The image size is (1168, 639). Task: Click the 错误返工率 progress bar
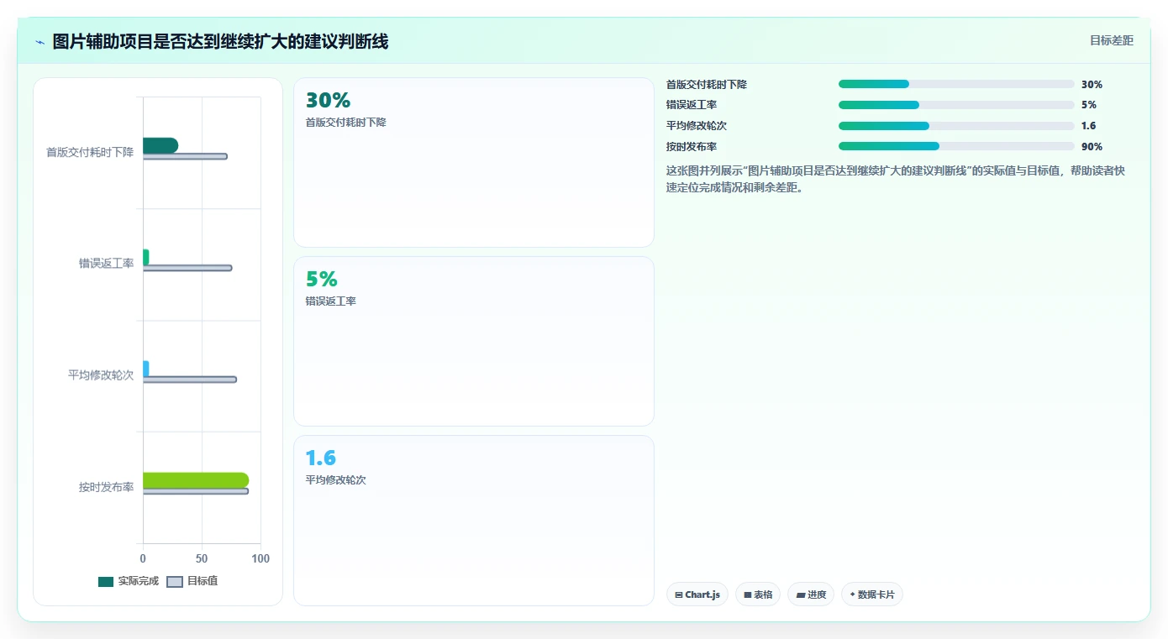click(956, 105)
